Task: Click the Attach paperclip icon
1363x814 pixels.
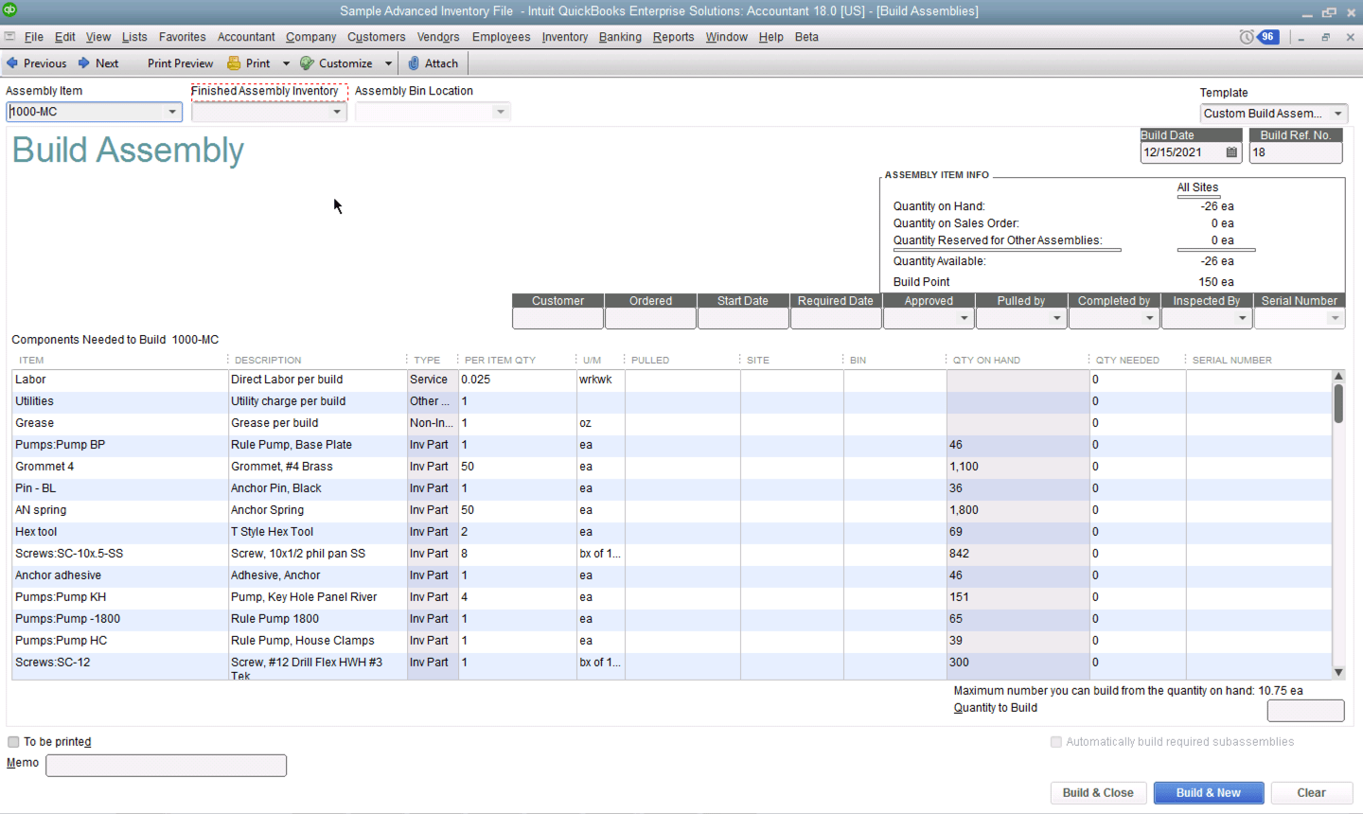Action: 414,63
